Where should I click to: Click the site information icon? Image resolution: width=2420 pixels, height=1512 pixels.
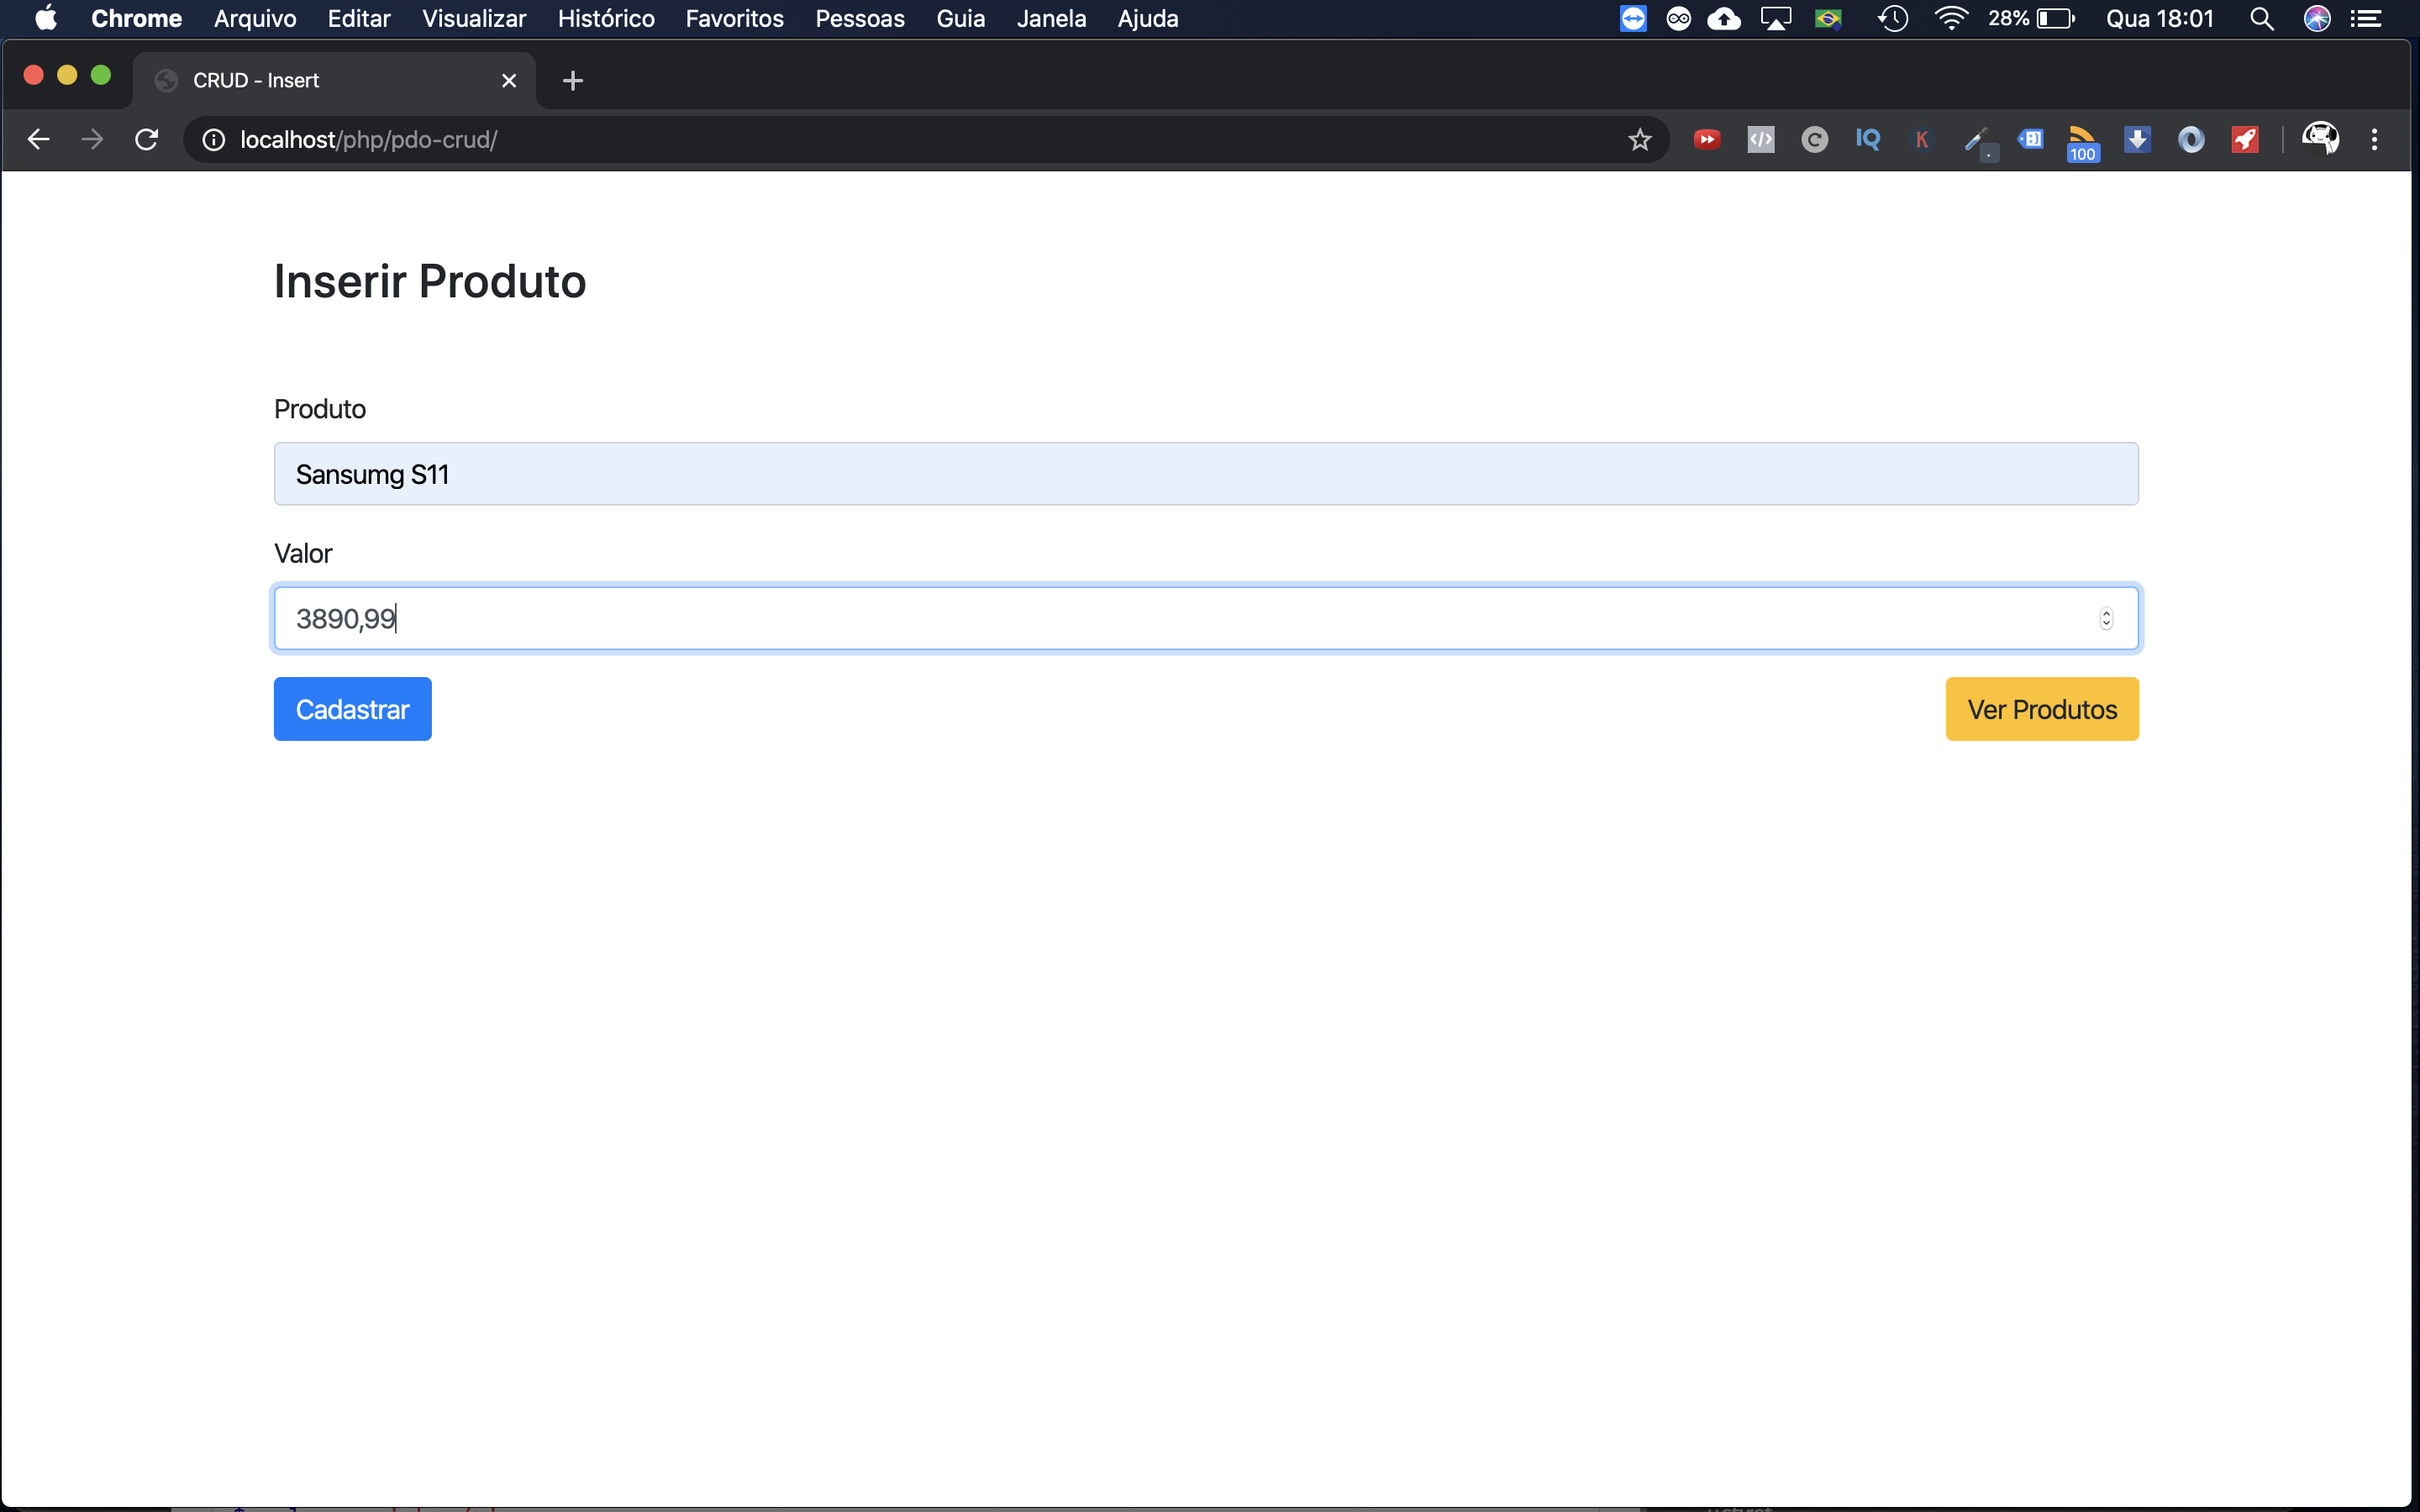tap(213, 140)
